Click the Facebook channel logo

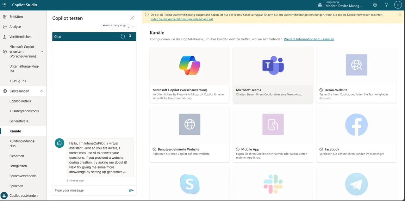(356, 124)
